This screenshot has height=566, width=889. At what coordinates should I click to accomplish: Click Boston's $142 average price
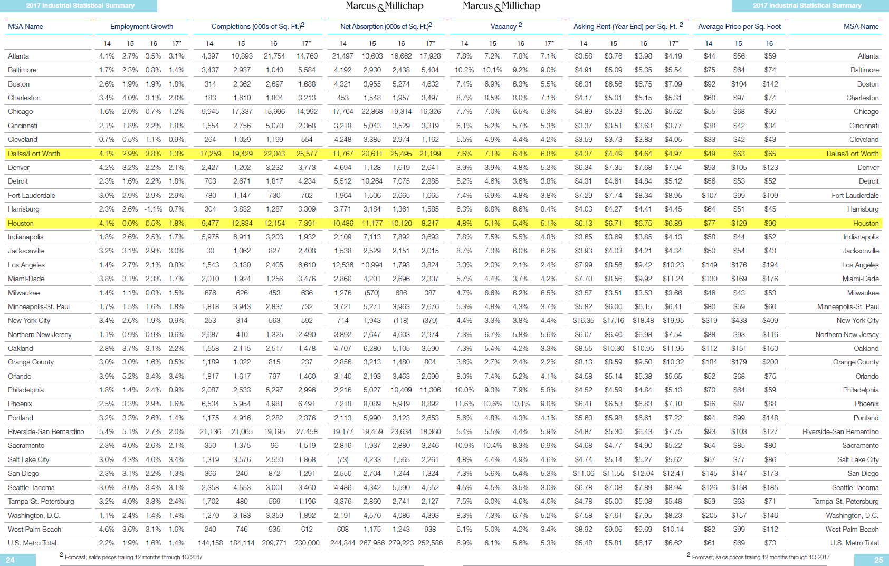pyautogui.click(x=770, y=84)
